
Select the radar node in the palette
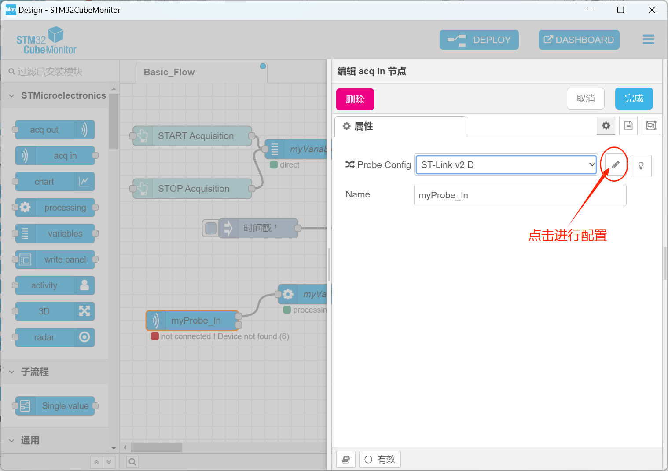click(x=54, y=337)
